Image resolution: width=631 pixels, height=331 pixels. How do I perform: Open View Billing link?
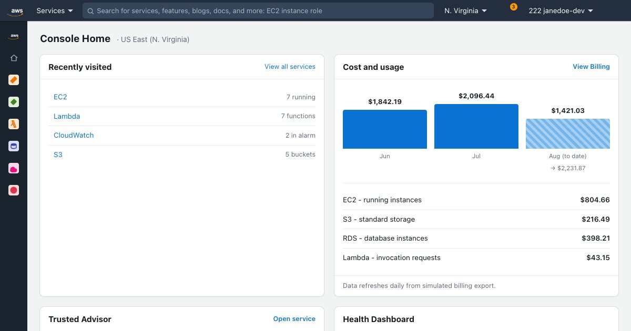591,67
